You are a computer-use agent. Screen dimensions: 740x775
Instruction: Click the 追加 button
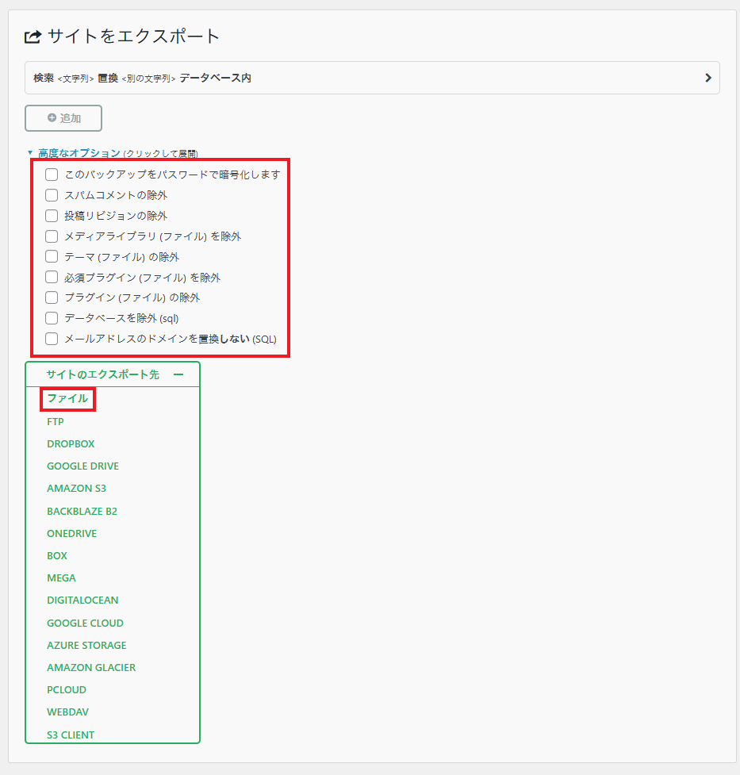(x=63, y=118)
